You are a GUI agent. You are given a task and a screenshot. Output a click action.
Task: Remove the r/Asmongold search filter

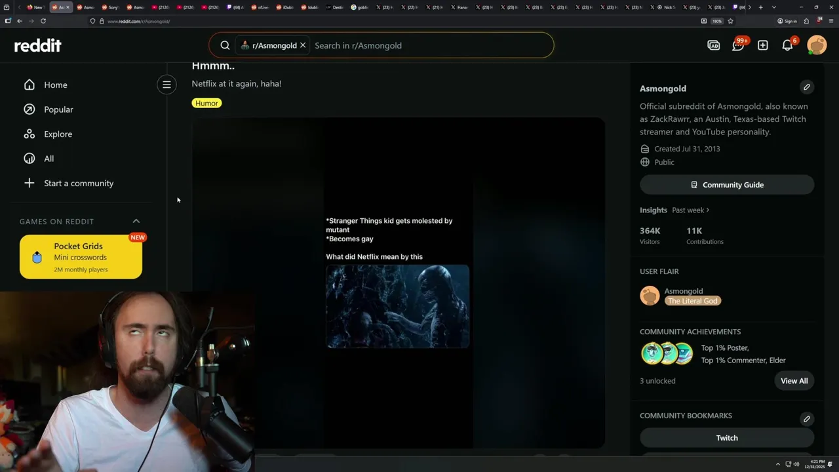pos(303,45)
